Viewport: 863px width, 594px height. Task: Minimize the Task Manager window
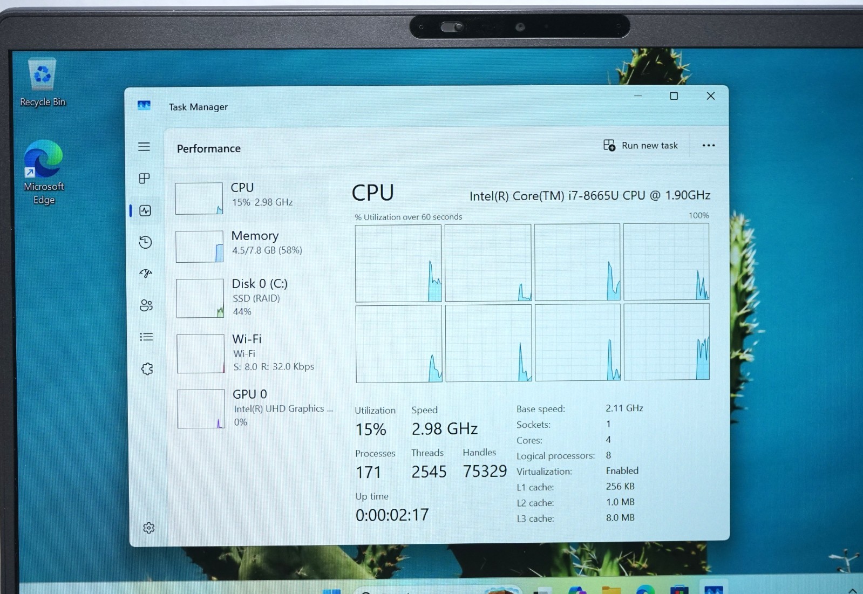tap(638, 96)
